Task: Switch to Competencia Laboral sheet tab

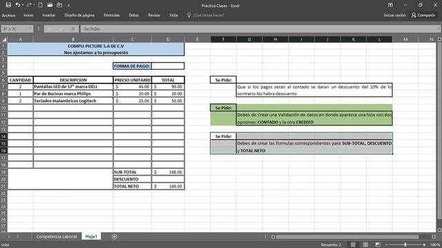Action: coord(56,236)
